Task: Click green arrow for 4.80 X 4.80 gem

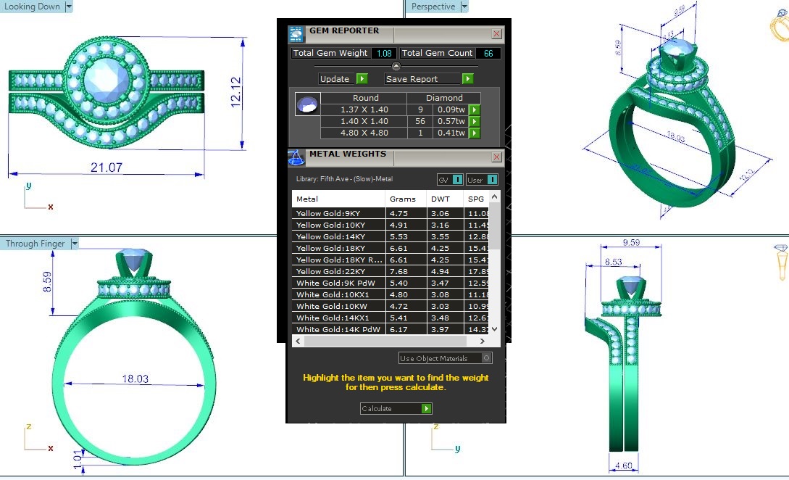Action: pyautogui.click(x=475, y=133)
